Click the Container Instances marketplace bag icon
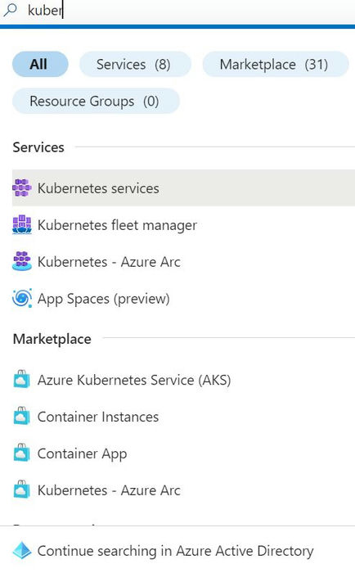Viewport: 355px width, 573px height. tap(21, 416)
